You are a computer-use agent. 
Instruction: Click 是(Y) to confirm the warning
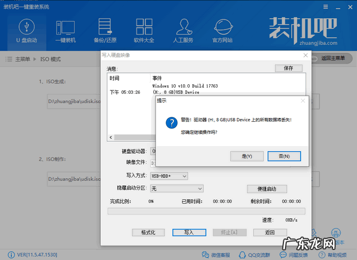tap(247, 156)
